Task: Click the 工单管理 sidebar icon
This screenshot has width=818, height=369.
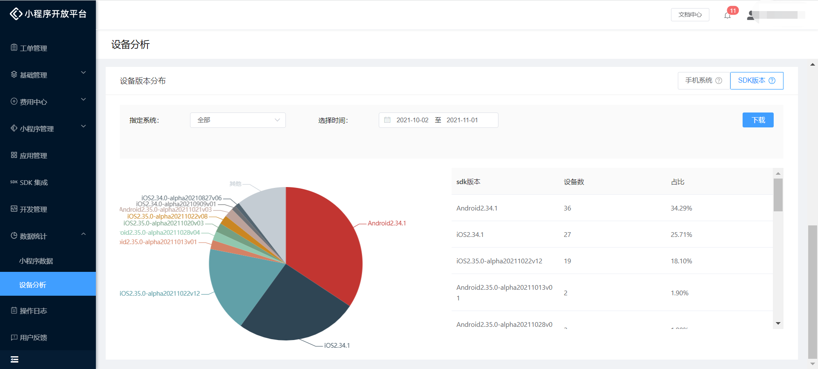Action: (x=14, y=48)
